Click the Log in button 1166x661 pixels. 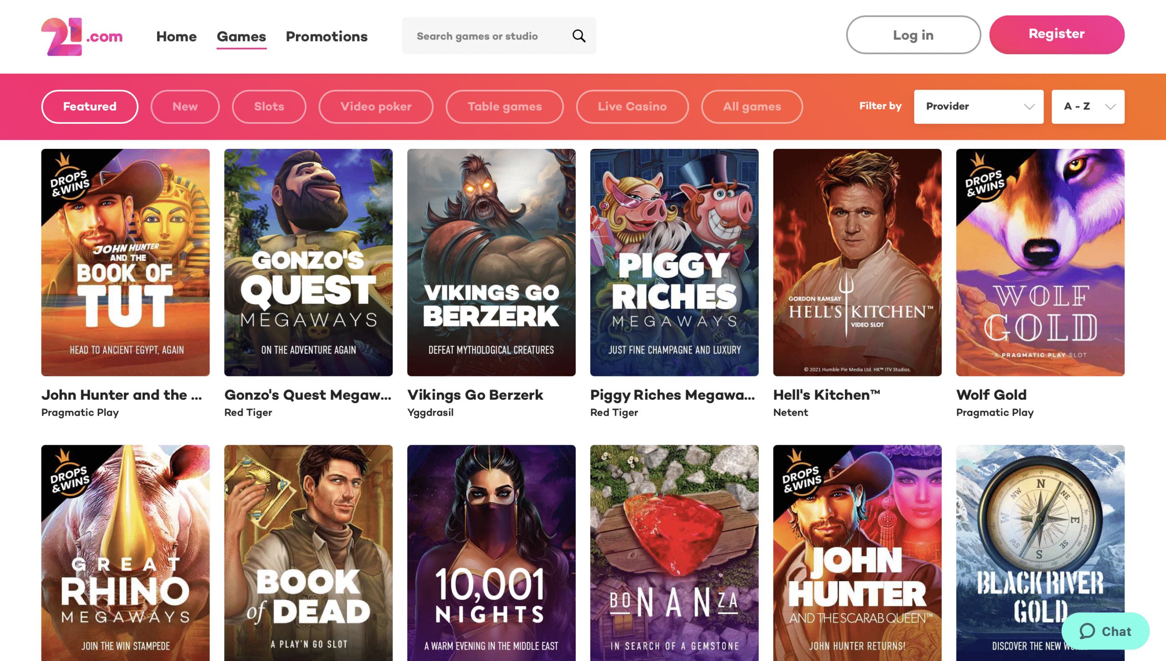click(913, 35)
